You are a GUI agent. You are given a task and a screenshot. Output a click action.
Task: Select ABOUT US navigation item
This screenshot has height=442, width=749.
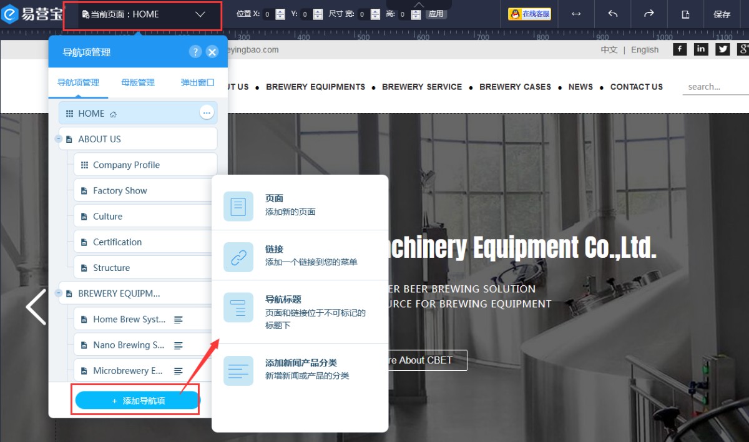pyautogui.click(x=138, y=139)
